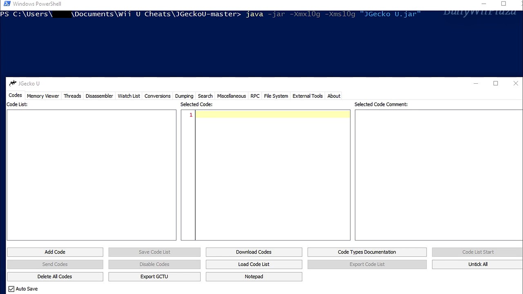Open the Watch List tab
The image size is (523, 294).
(x=129, y=96)
